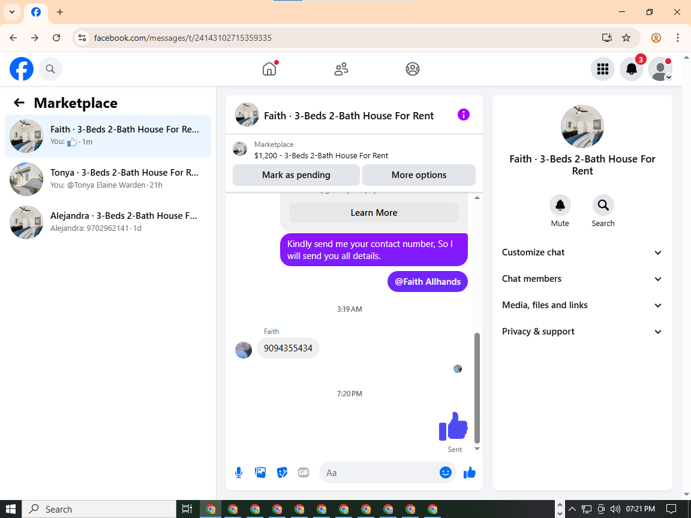Go forward in browser history
The image size is (691, 518).
coord(35,38)
